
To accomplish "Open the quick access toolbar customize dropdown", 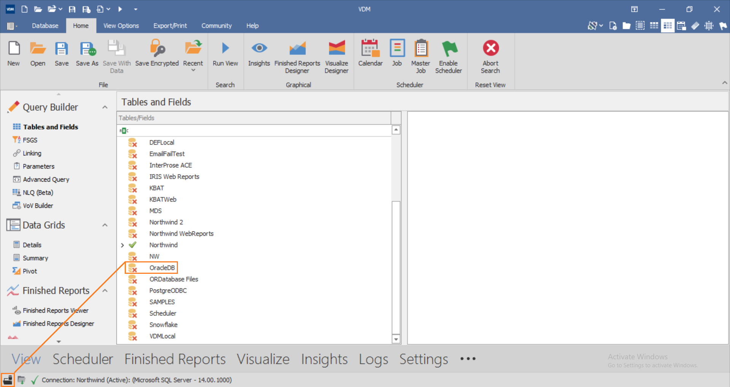I will click(x=136, y=9).
